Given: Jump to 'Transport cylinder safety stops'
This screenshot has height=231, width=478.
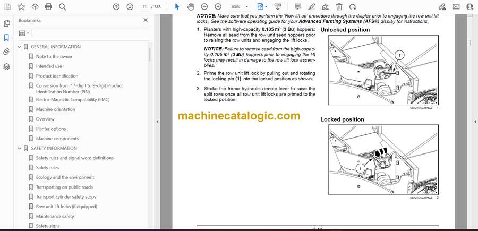Looking at the screenshot, I should [x=66, y=197].
